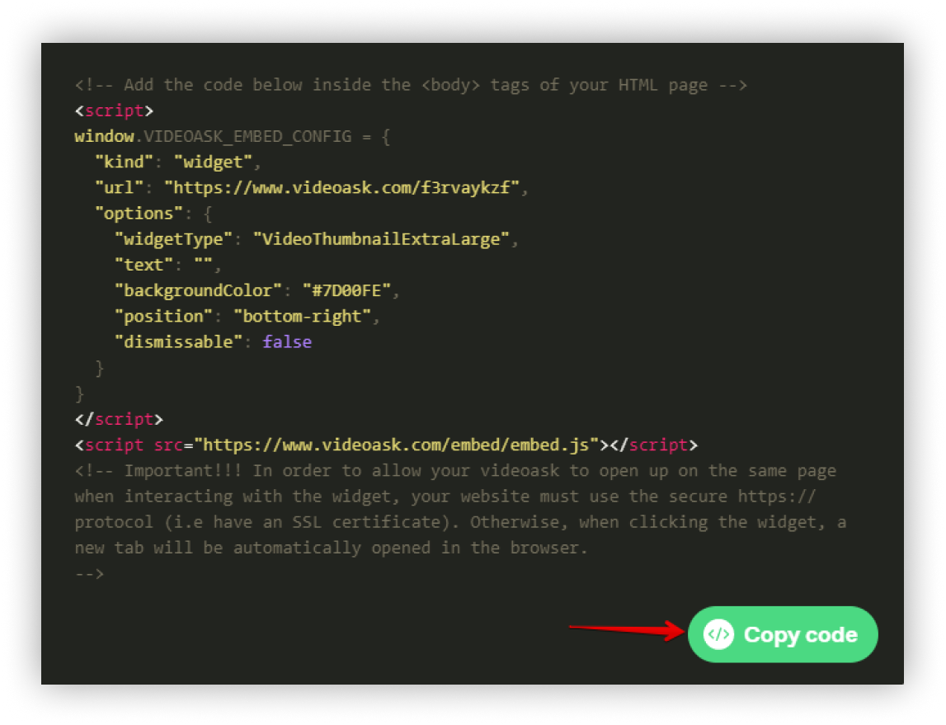This screenshot has height=725, width=946.
Task: Click the opening <script> tag line
Action: point(114,111)
